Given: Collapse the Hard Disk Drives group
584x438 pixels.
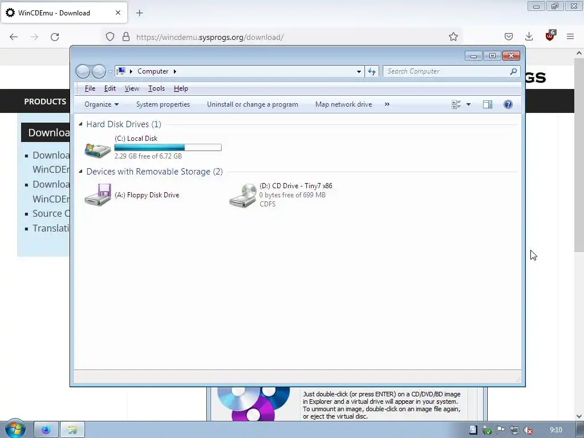Looking at the screenshot, I should click(80, 124).
